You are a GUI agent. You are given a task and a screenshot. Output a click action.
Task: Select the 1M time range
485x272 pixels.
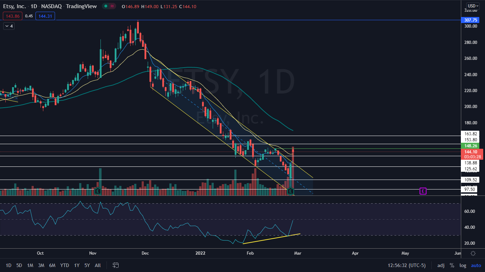(x=30, y=265)
